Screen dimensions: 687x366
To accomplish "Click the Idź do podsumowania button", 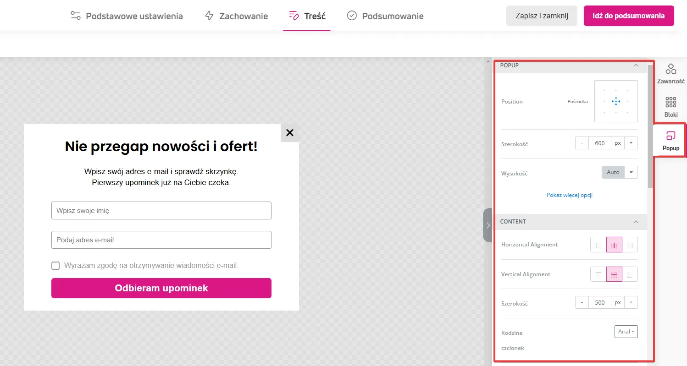I will [628, 16].
